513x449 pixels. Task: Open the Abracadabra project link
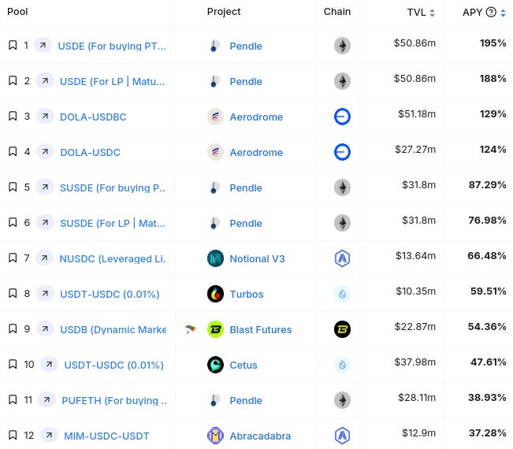pos(260,436)
